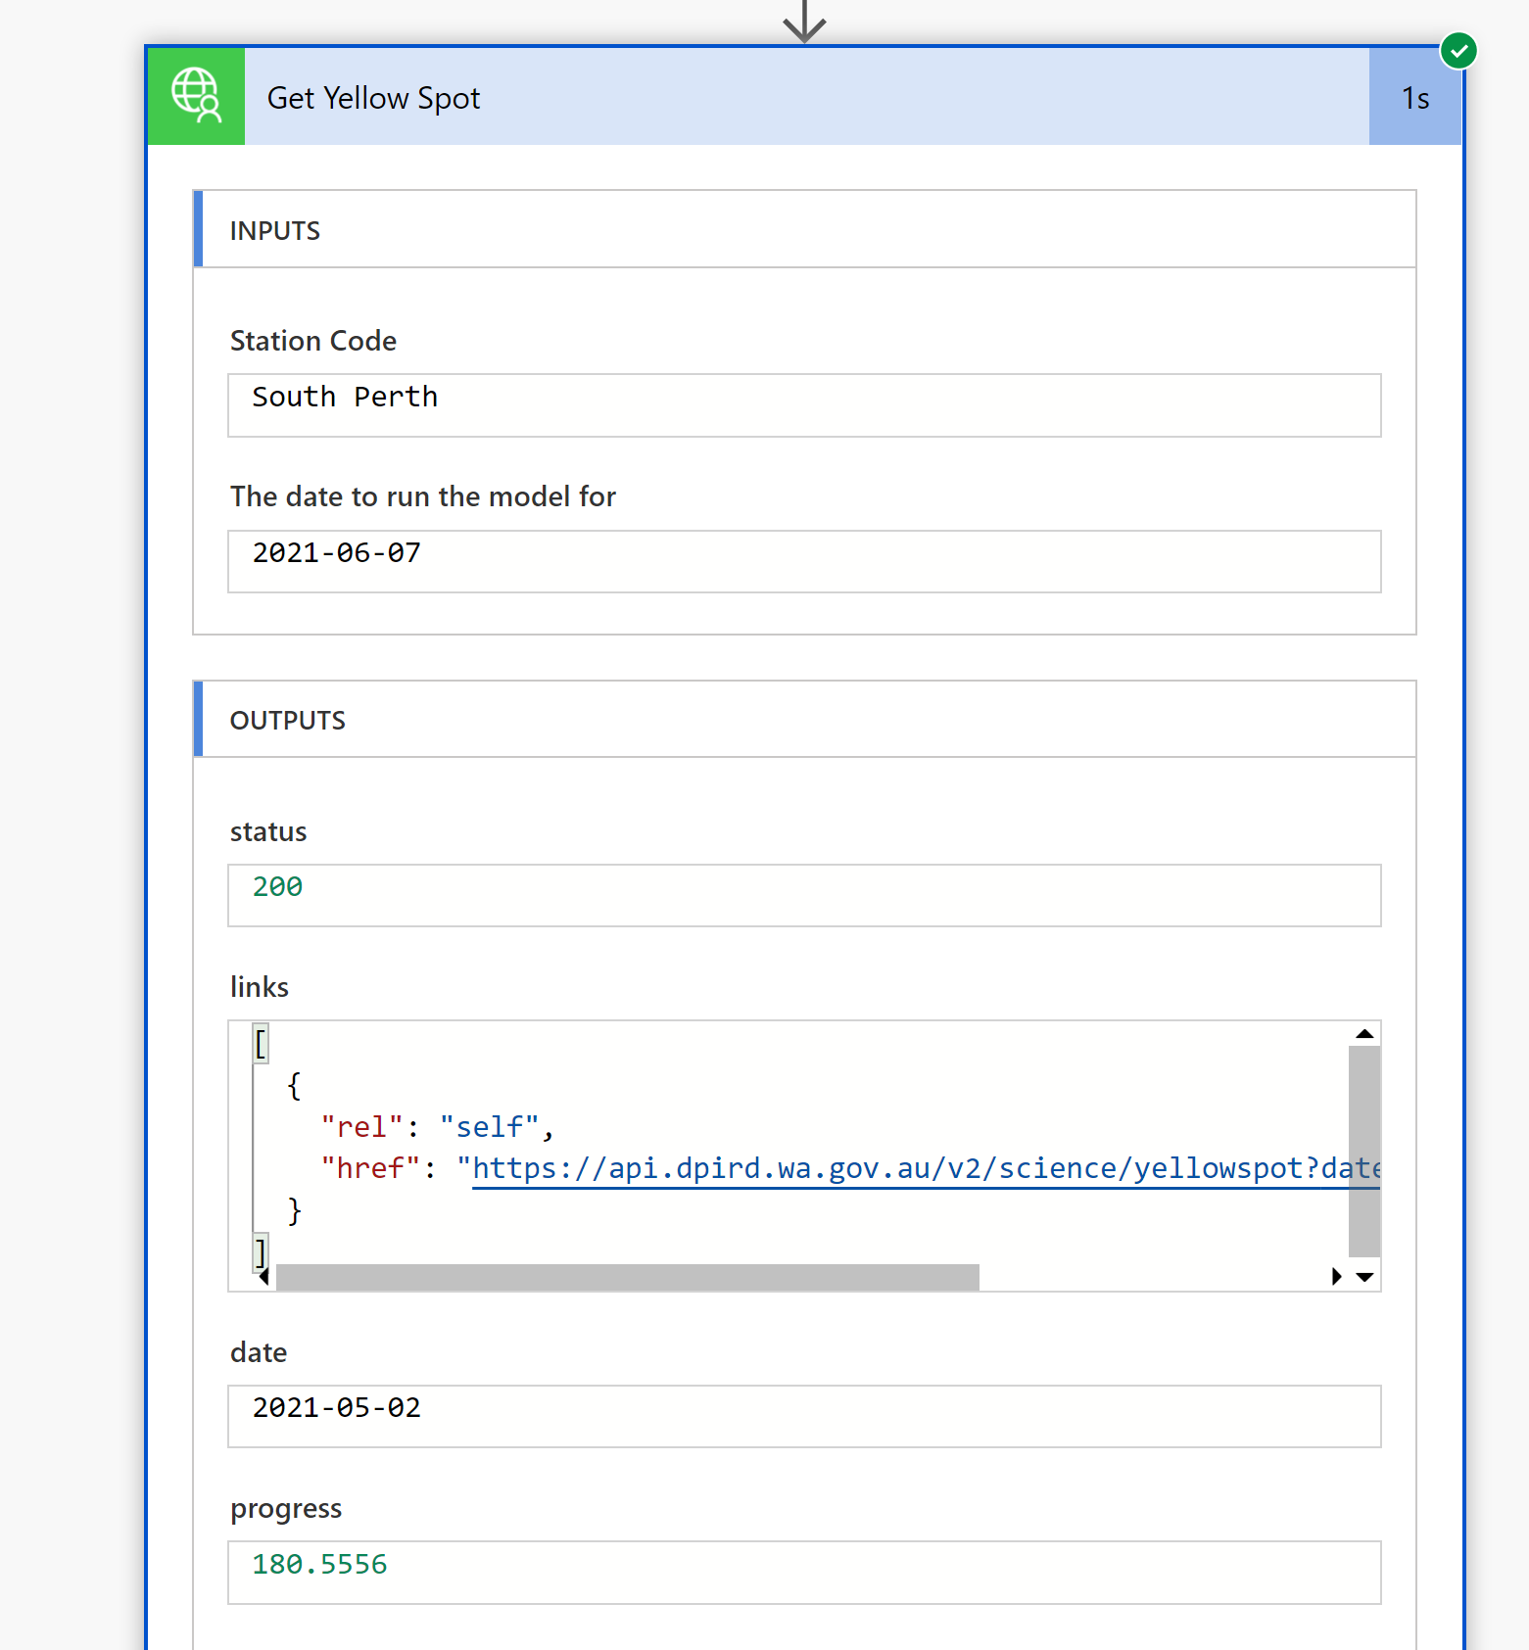Click "The date to run the model for" label

(x=423, y=496)
